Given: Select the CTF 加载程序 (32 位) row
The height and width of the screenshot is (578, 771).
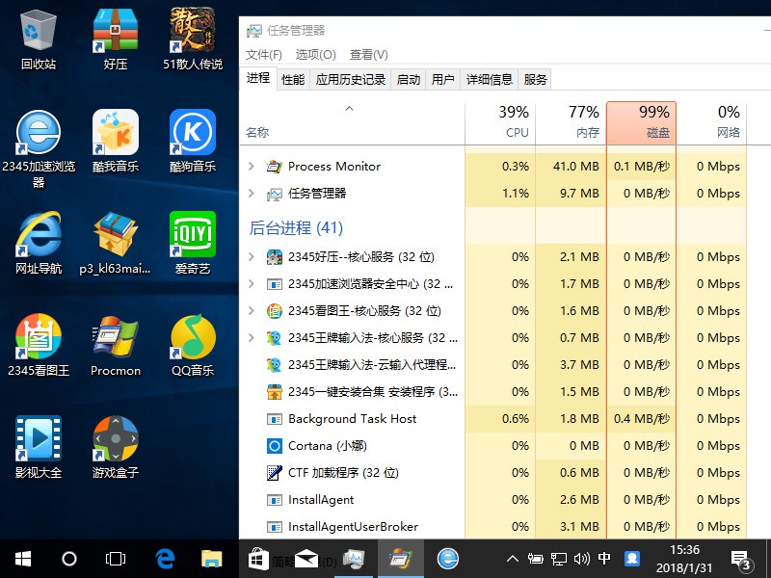Looking at the screenshot, I should click(x=492, y=473).
